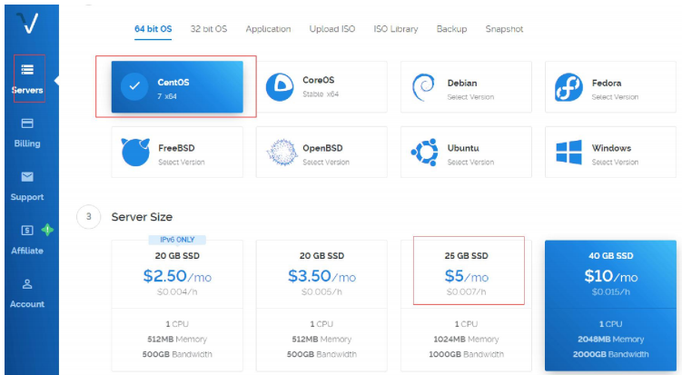Click the Vultr logo icon

[27, 23]
